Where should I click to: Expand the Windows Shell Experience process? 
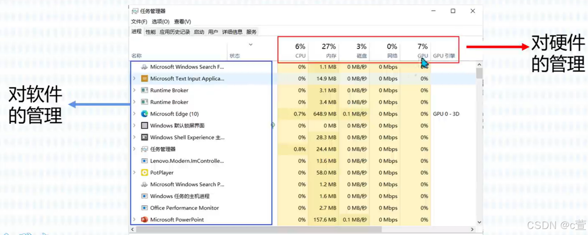(134, 137)
